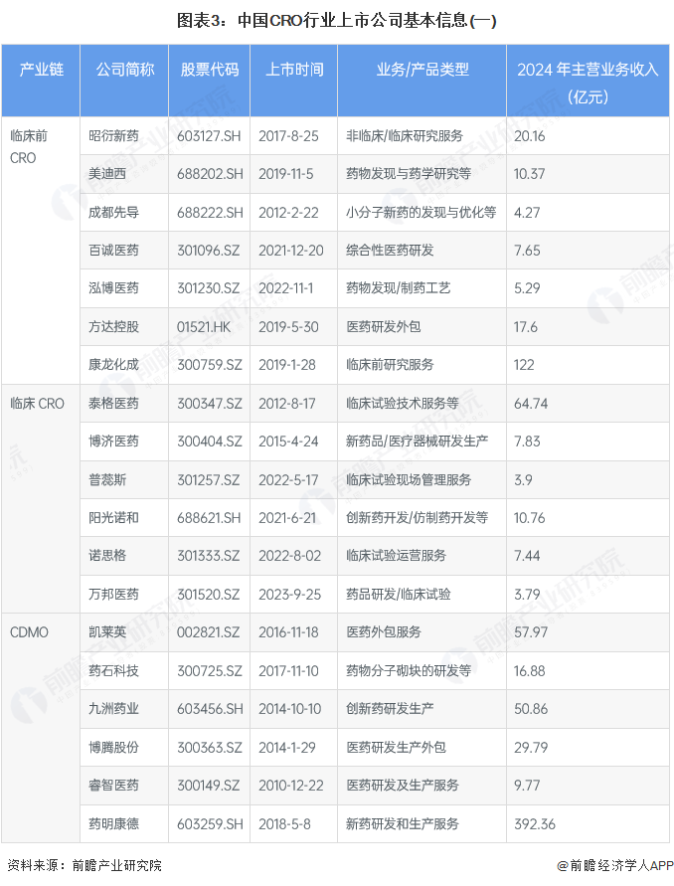Click company name 方达控股
The width and height of the screenshot is (674, 886).
point(113,326)
